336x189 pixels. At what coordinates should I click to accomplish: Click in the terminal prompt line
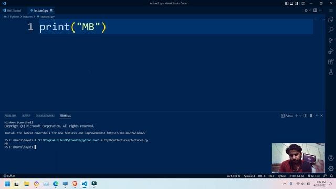point(20,147)
